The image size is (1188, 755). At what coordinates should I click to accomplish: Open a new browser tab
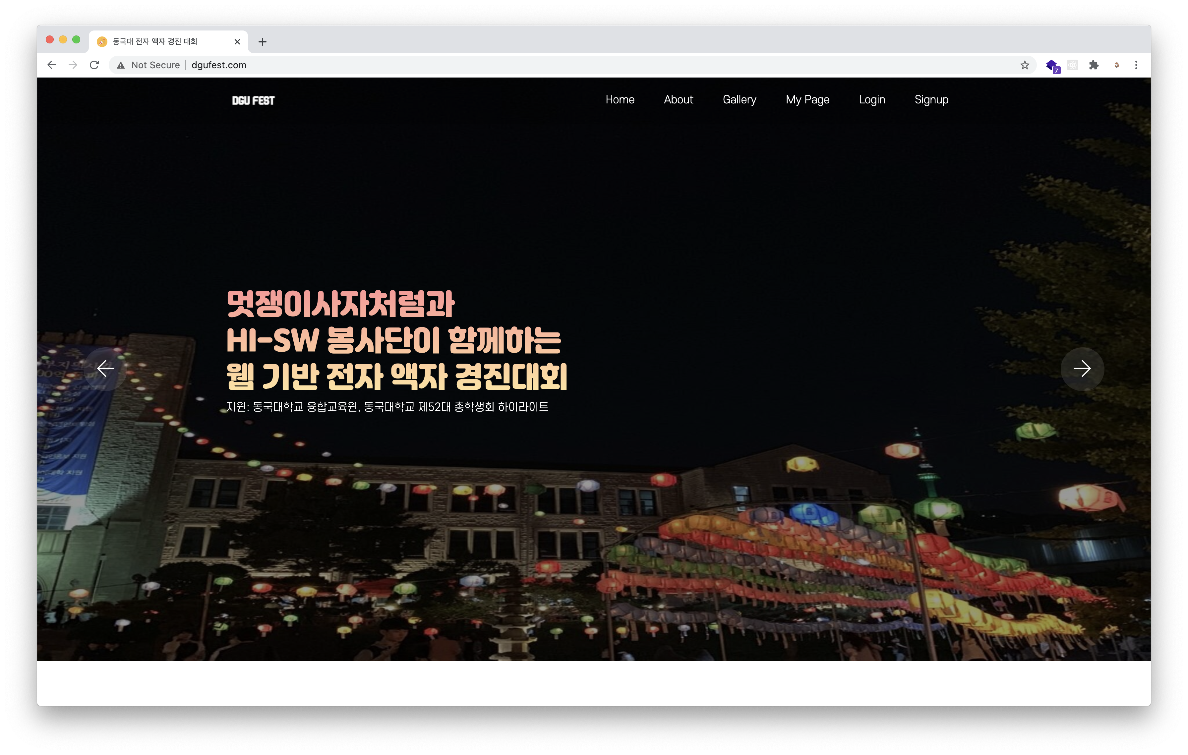pyautogui.click(x=263, y=42)
